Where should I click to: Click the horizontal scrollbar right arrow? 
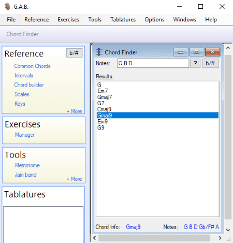click(x=220, y=238)
